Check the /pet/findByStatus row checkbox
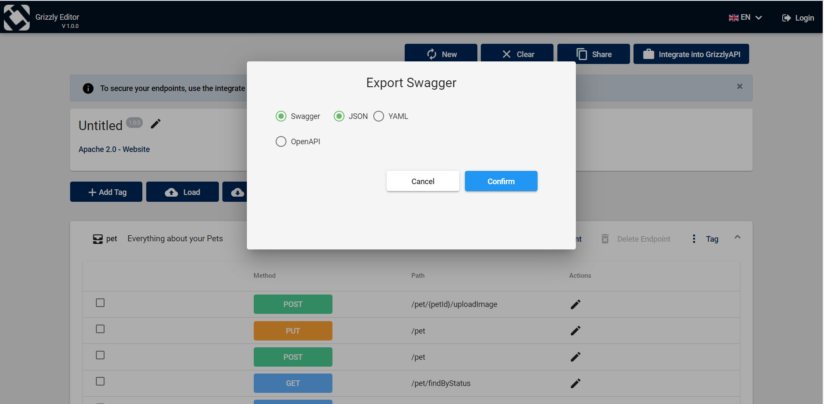Screen dimensions: 824x404 [x=100, y=381]
